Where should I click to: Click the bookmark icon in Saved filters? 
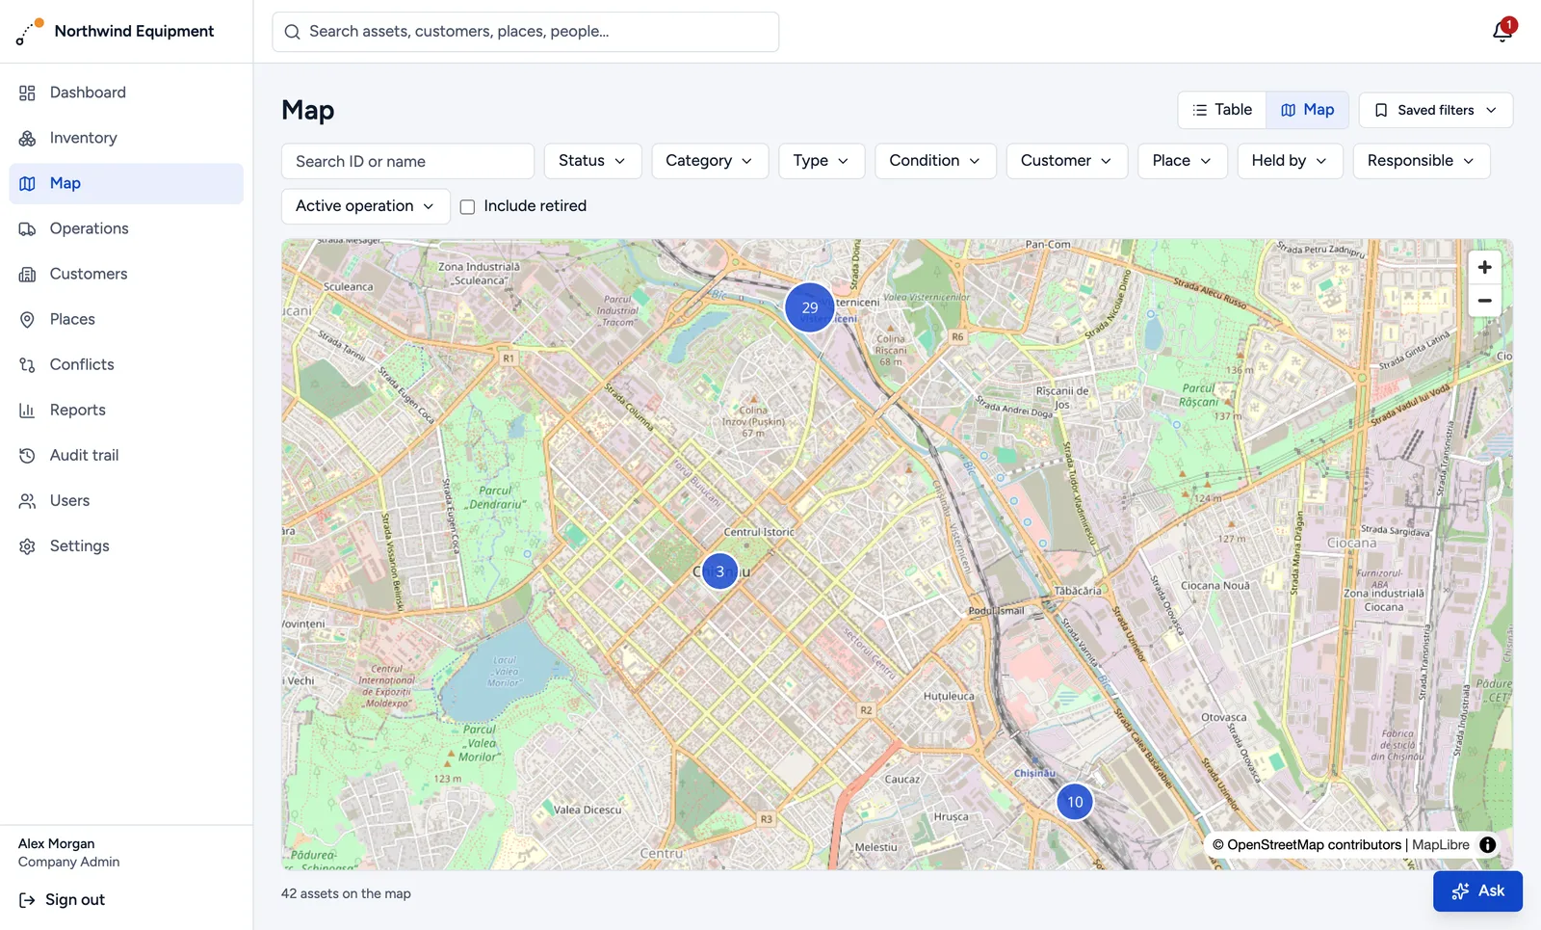pyautogui.click(x=1381, y=110)
